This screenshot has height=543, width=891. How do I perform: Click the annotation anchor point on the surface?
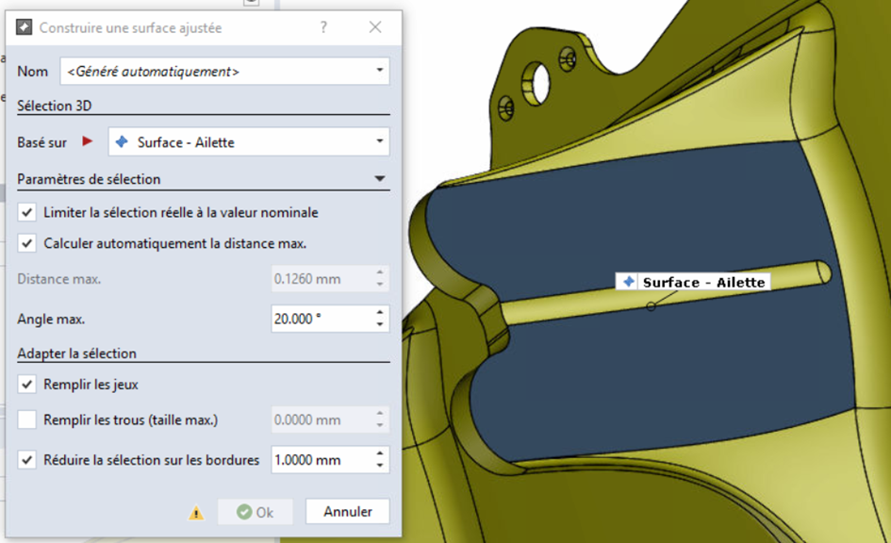[652, 306]
